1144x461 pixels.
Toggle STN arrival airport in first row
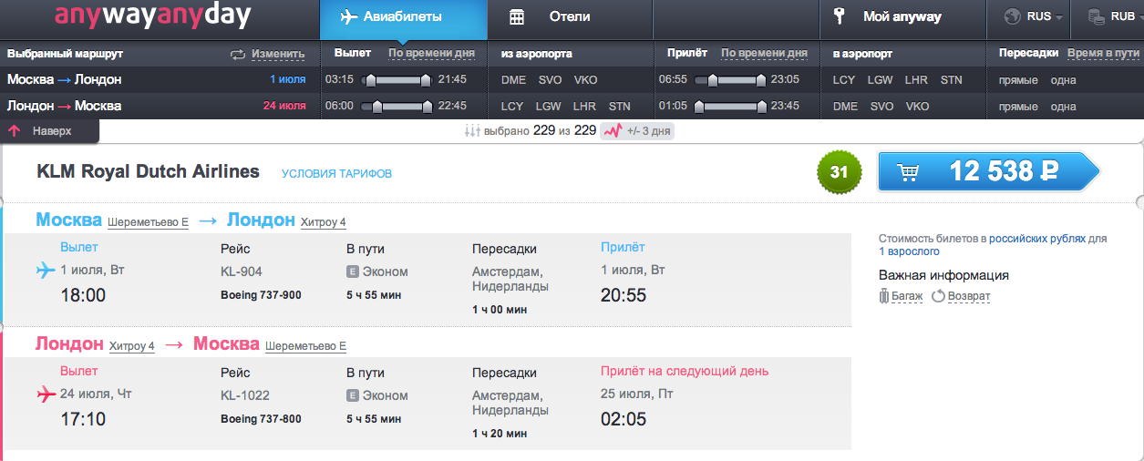[951, 80]
